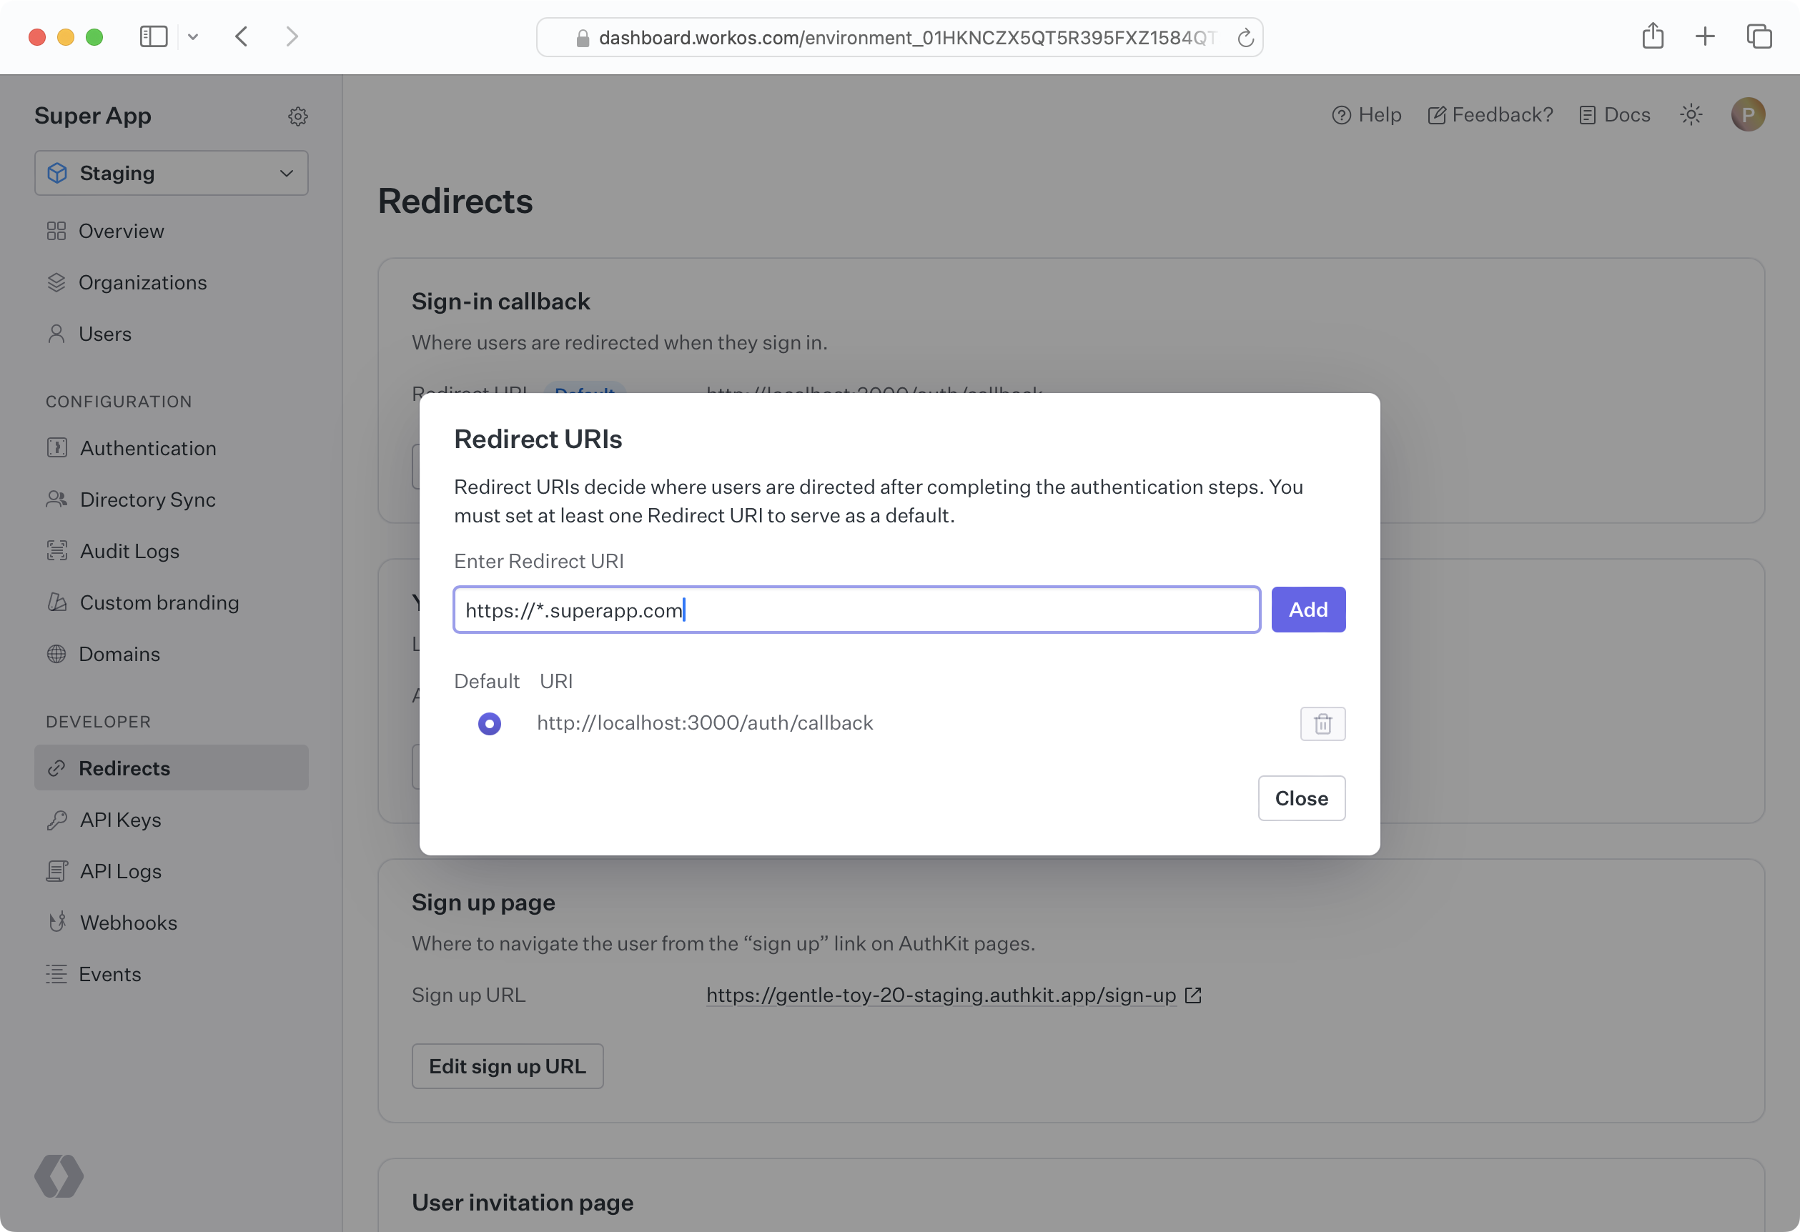
Task: Toggle light/dark theme with the sun icon
Action: [x=1691, y=114]
